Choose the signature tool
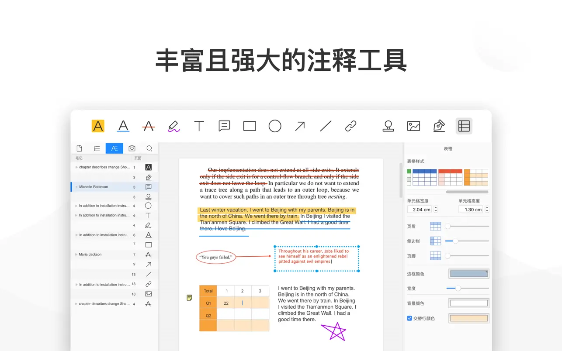The width and height of the screenshot is (562, 351). (439, 126)
